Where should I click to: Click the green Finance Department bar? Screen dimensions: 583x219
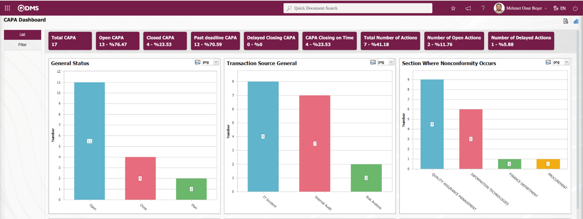(x=509, y=164)
